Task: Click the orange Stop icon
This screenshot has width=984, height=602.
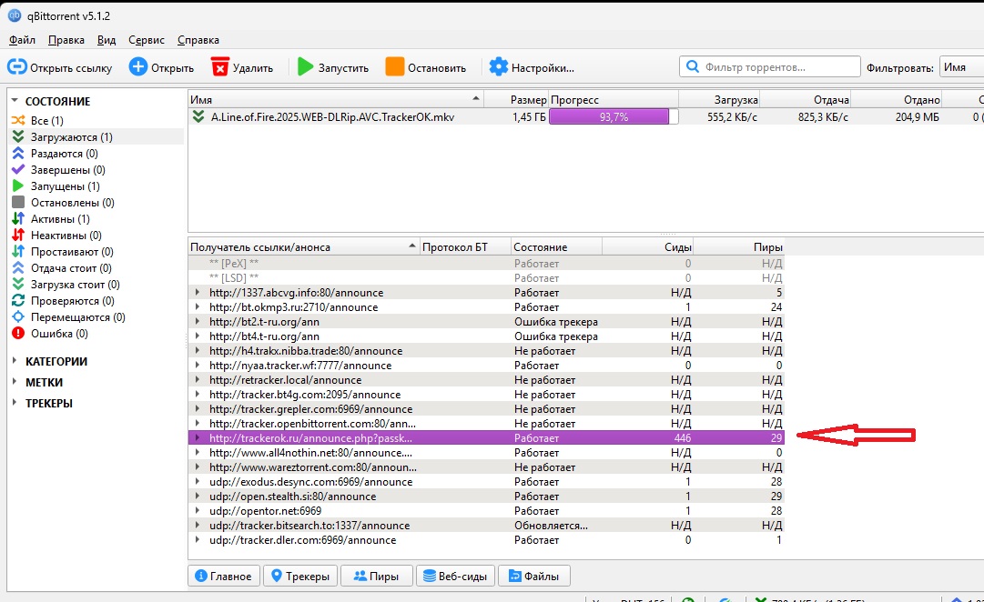Action: [395, 67]
